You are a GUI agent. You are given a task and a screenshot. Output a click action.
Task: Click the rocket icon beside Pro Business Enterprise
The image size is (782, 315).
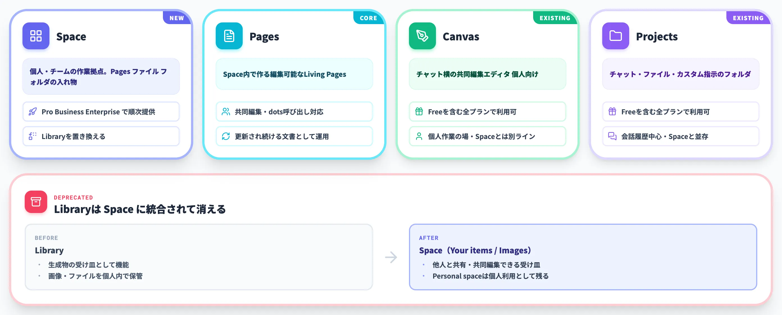point(33,112)
